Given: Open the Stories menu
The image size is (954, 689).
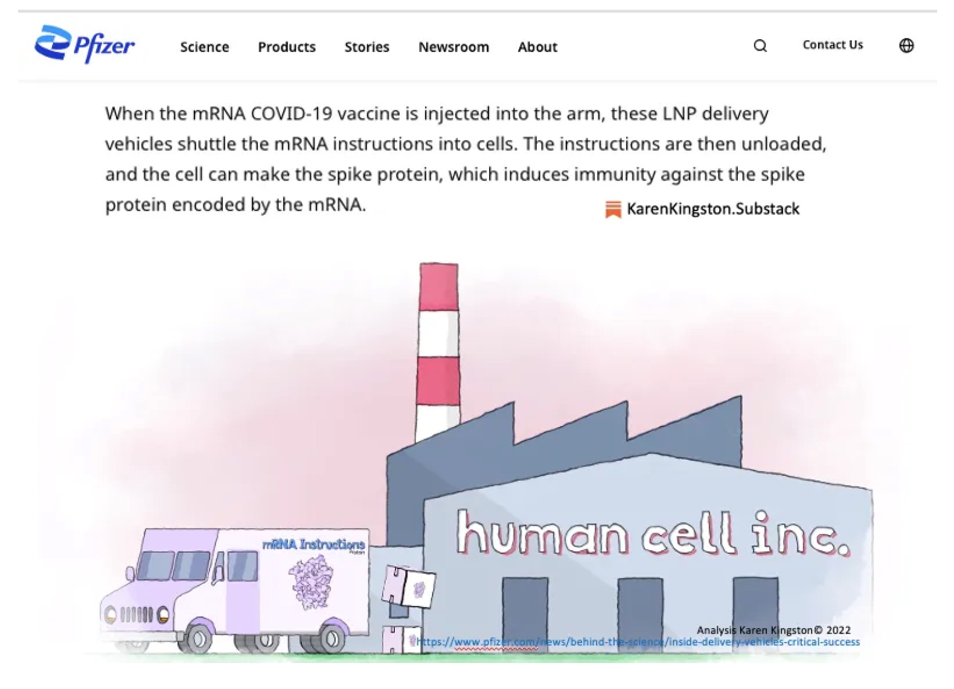Looking at the screenshot, I should point(367,47).
